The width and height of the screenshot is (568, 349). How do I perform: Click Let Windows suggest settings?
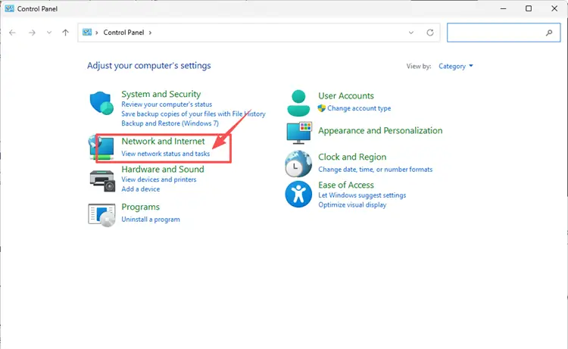click(362, 195)
